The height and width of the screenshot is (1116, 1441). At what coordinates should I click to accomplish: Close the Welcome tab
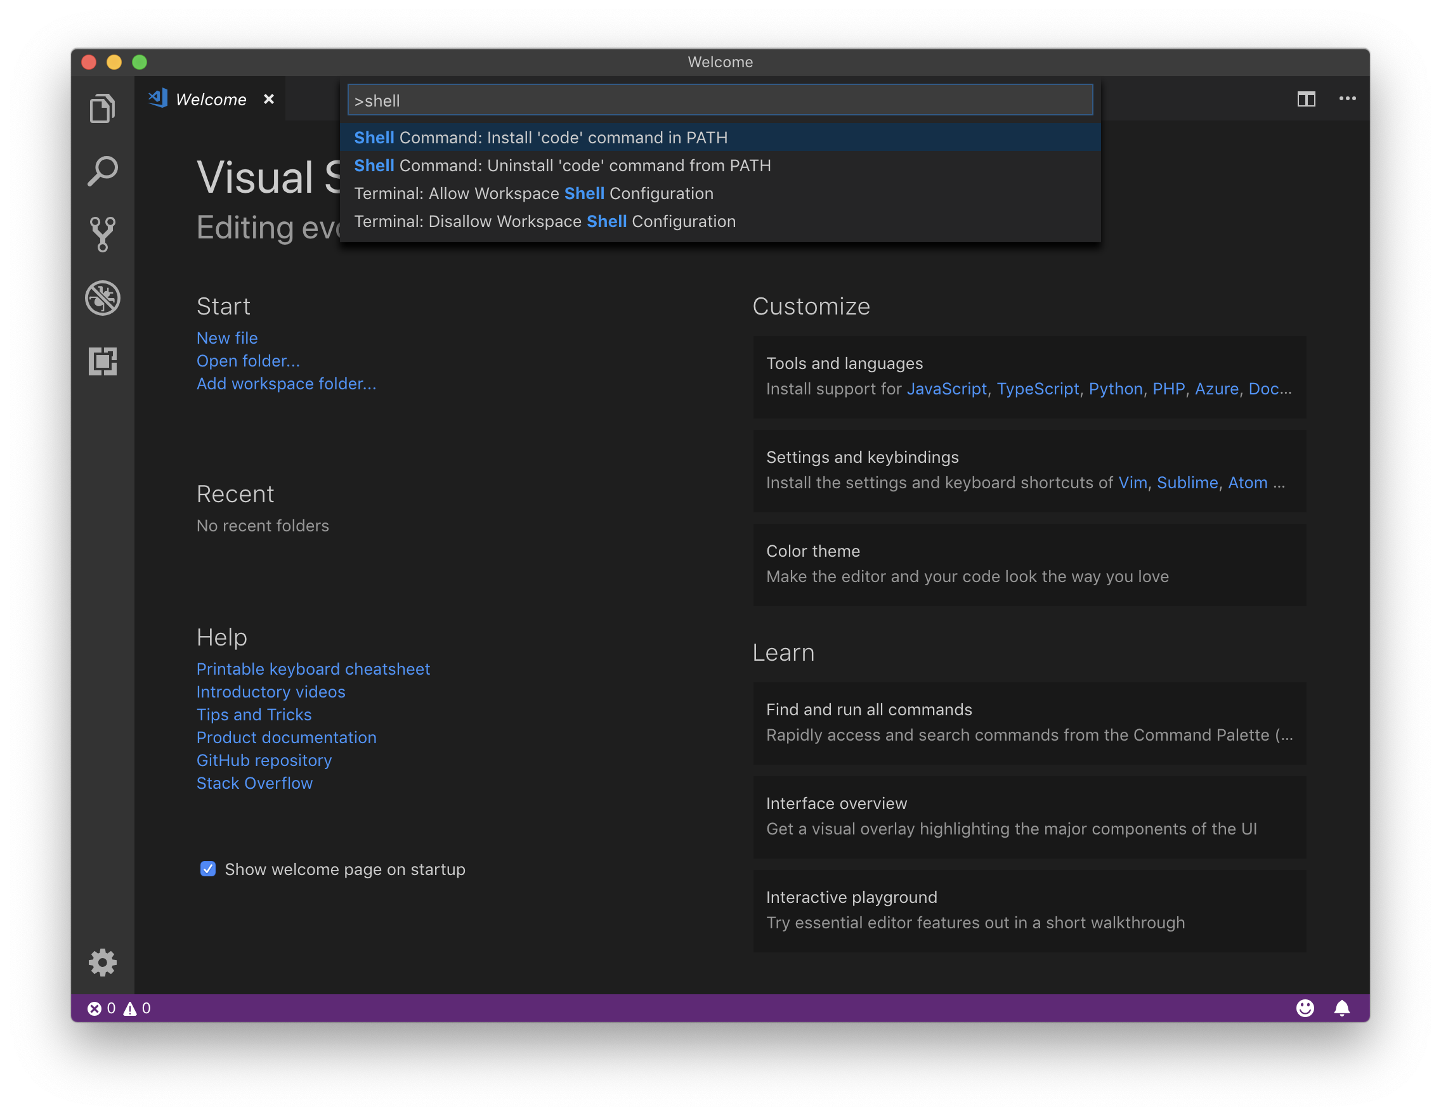(x=268, y=99)
